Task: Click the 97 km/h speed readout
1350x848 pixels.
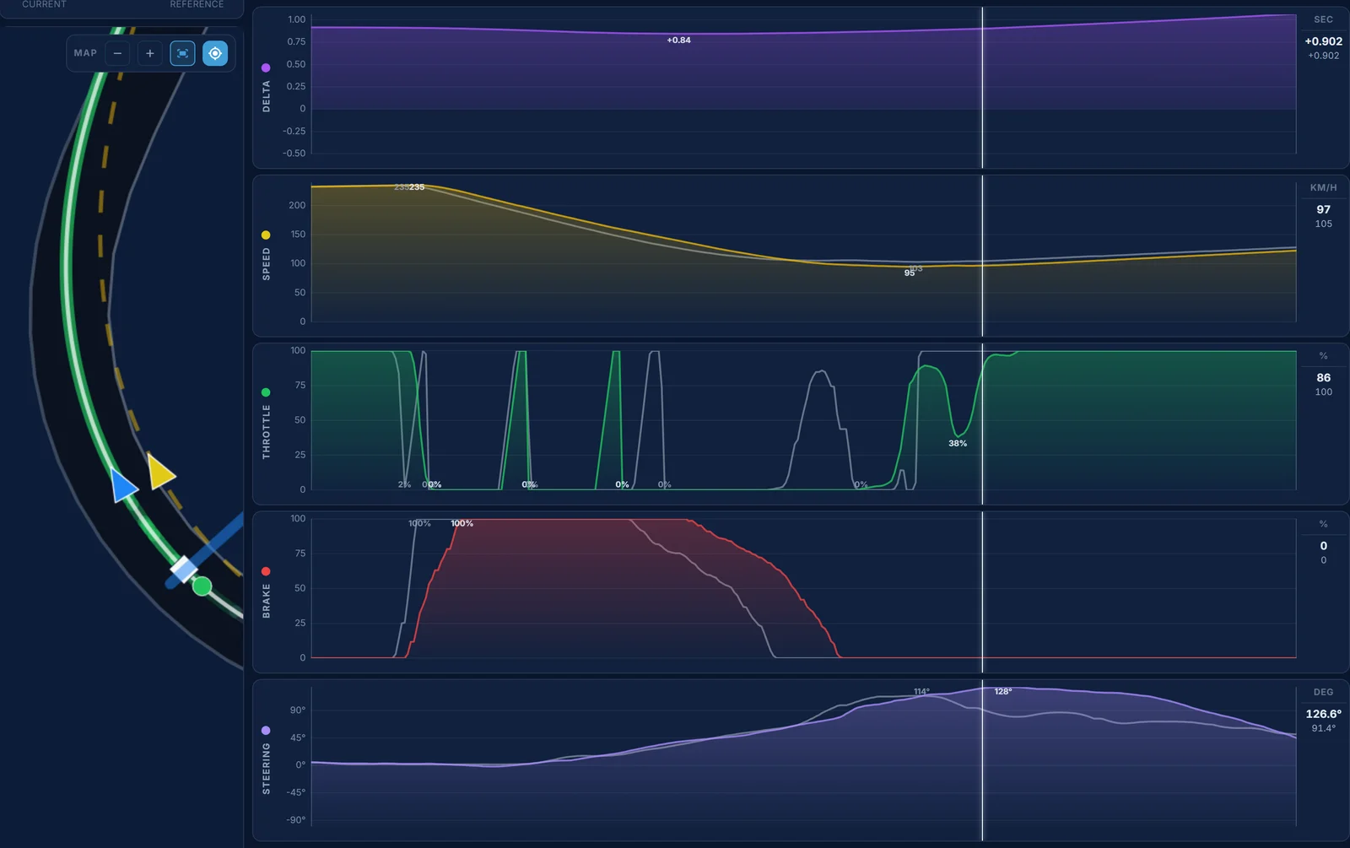Action: click(1323, 209)
